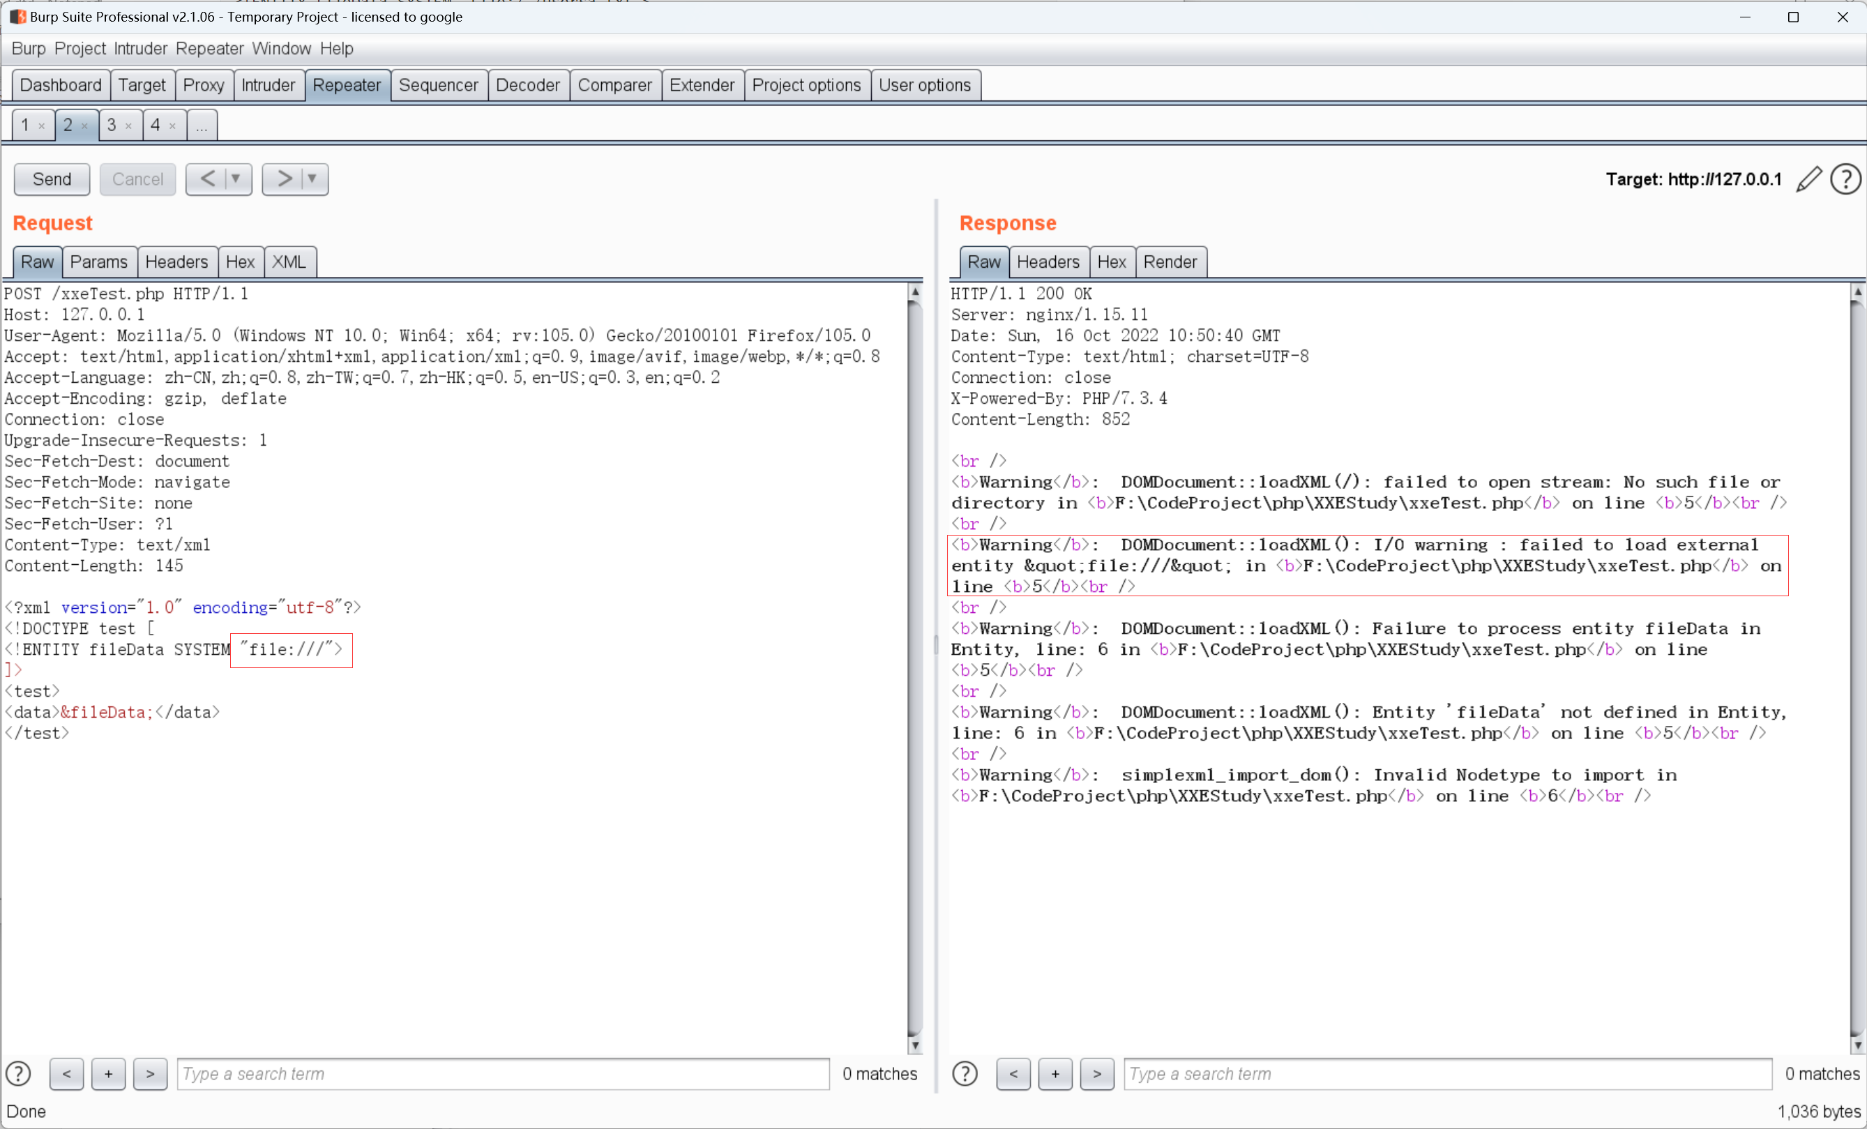Open the Burp menu

point(29,49)
